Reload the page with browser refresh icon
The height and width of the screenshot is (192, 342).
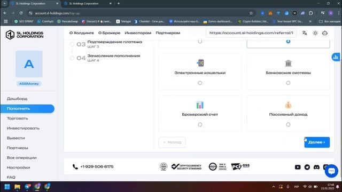pyautogui.click(x=21, y=13)
